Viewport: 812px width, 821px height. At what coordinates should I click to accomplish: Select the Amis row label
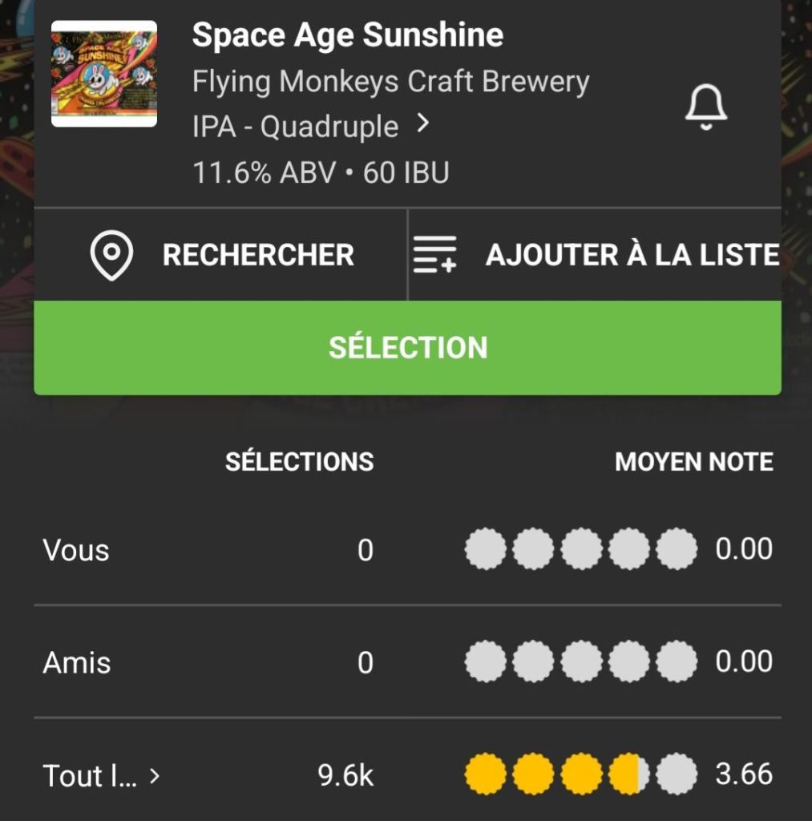(77, 663)
